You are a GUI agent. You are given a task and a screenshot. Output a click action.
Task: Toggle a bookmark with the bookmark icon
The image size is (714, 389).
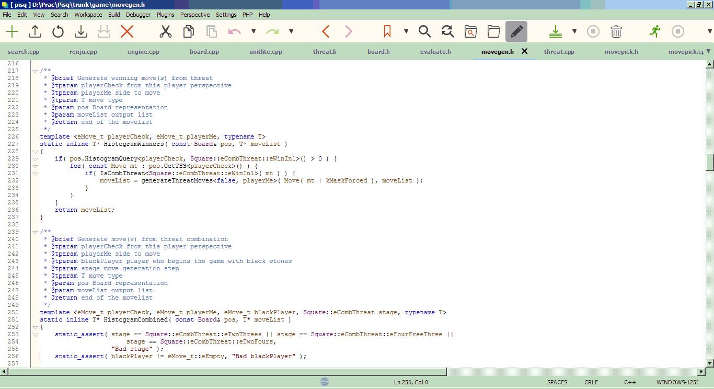[387, 31]
